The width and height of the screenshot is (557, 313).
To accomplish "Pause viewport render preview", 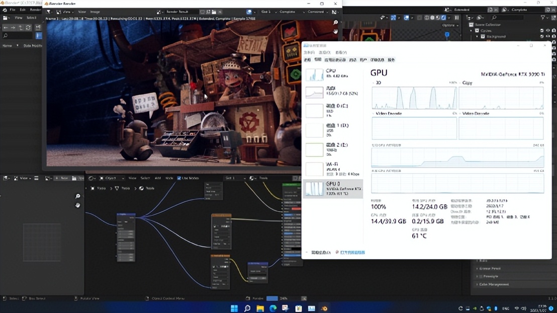I will (x=457, y=18).
